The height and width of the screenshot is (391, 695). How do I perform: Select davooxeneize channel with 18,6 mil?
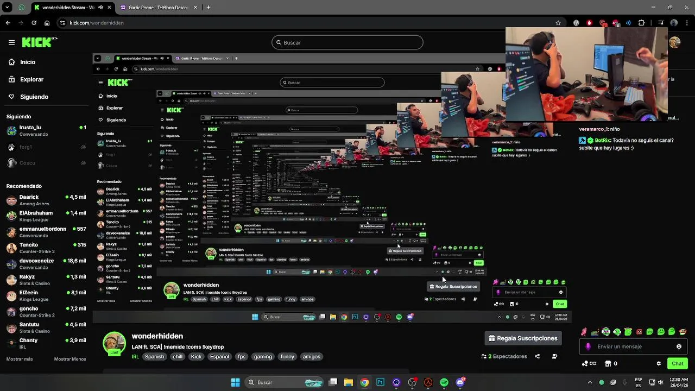click(x=46, y=264)
